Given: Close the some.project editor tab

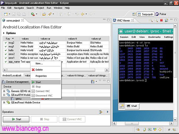Looking at the screenshot, I should tap(23, 20).
